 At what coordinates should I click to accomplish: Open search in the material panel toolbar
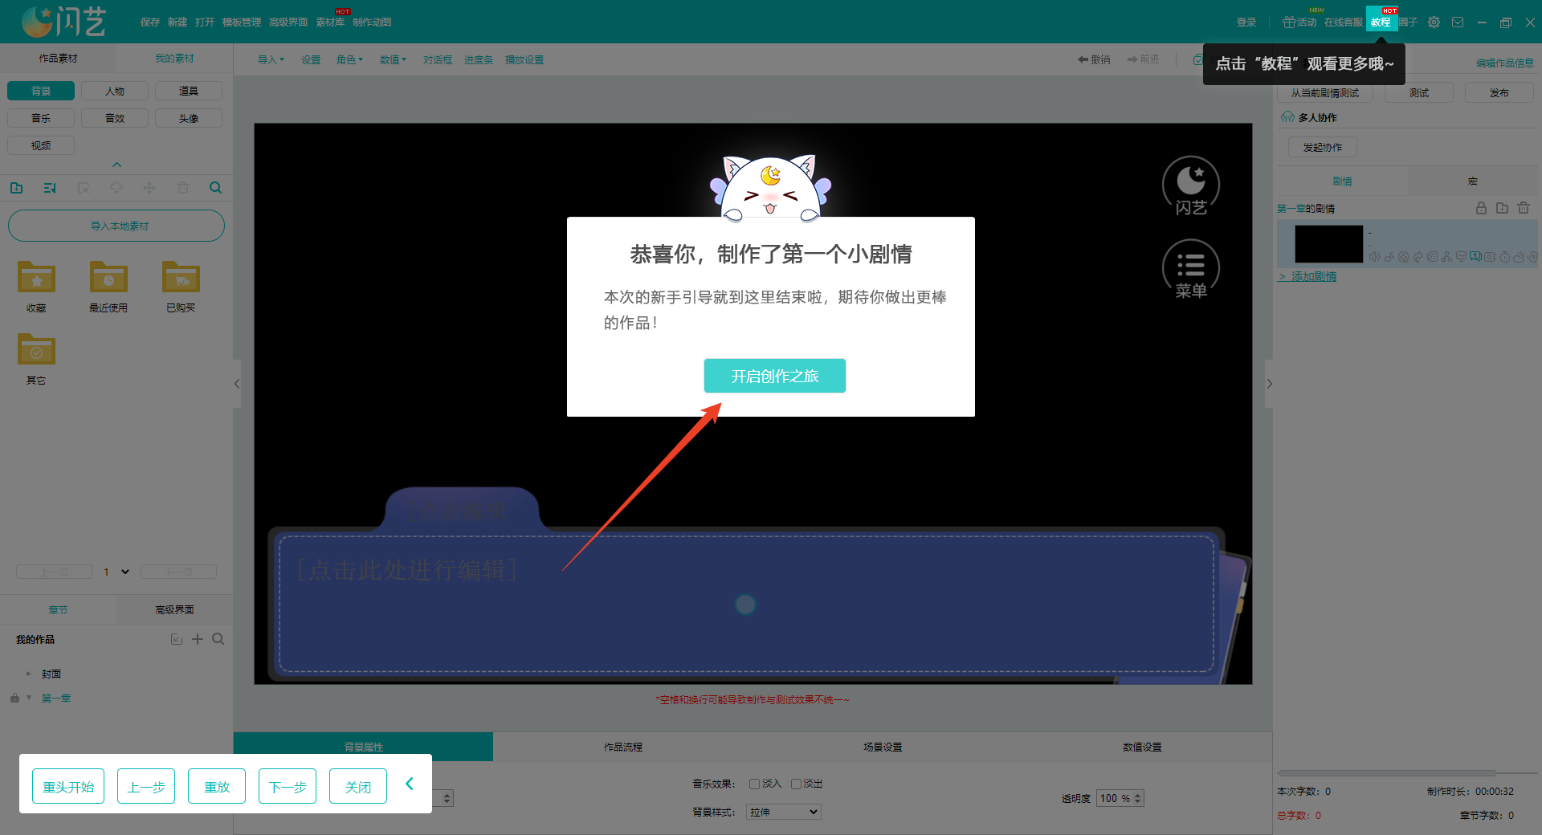pos(214,187)
